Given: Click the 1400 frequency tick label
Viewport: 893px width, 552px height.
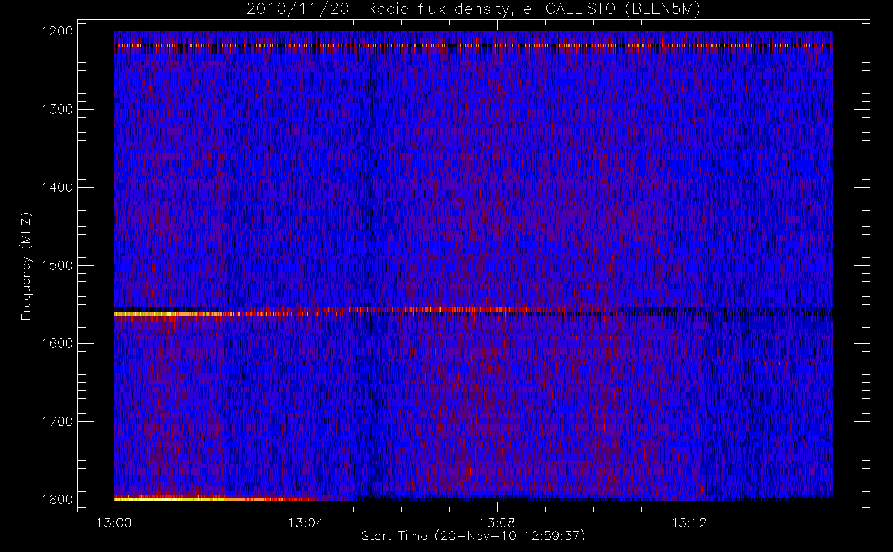Looking at the screenshot, I should tap(57, 188).
